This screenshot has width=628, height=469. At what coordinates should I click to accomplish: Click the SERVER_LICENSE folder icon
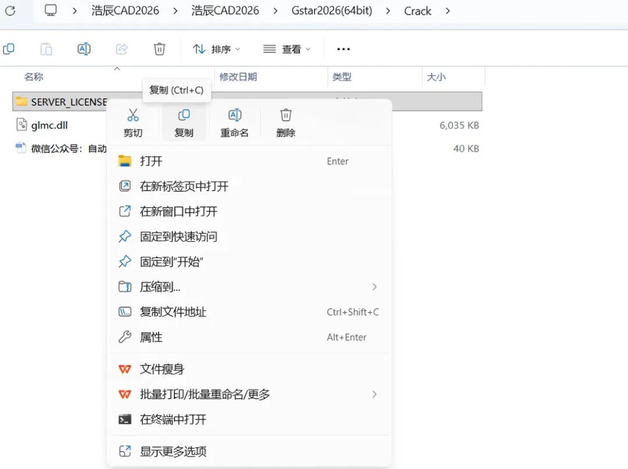[22, 101]
